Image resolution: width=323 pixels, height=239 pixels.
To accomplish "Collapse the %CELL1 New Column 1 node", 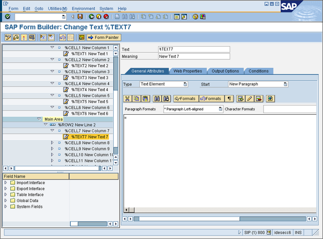I will (x=52, y=47).
